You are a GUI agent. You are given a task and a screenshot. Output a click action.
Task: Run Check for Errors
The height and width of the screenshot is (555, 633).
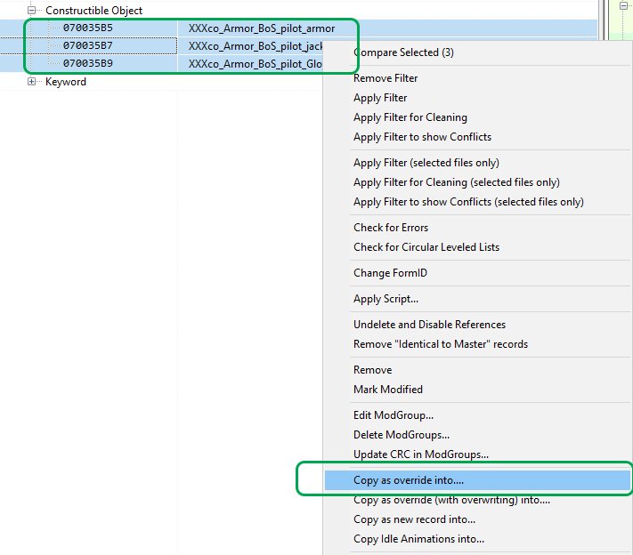coord(391,228)
